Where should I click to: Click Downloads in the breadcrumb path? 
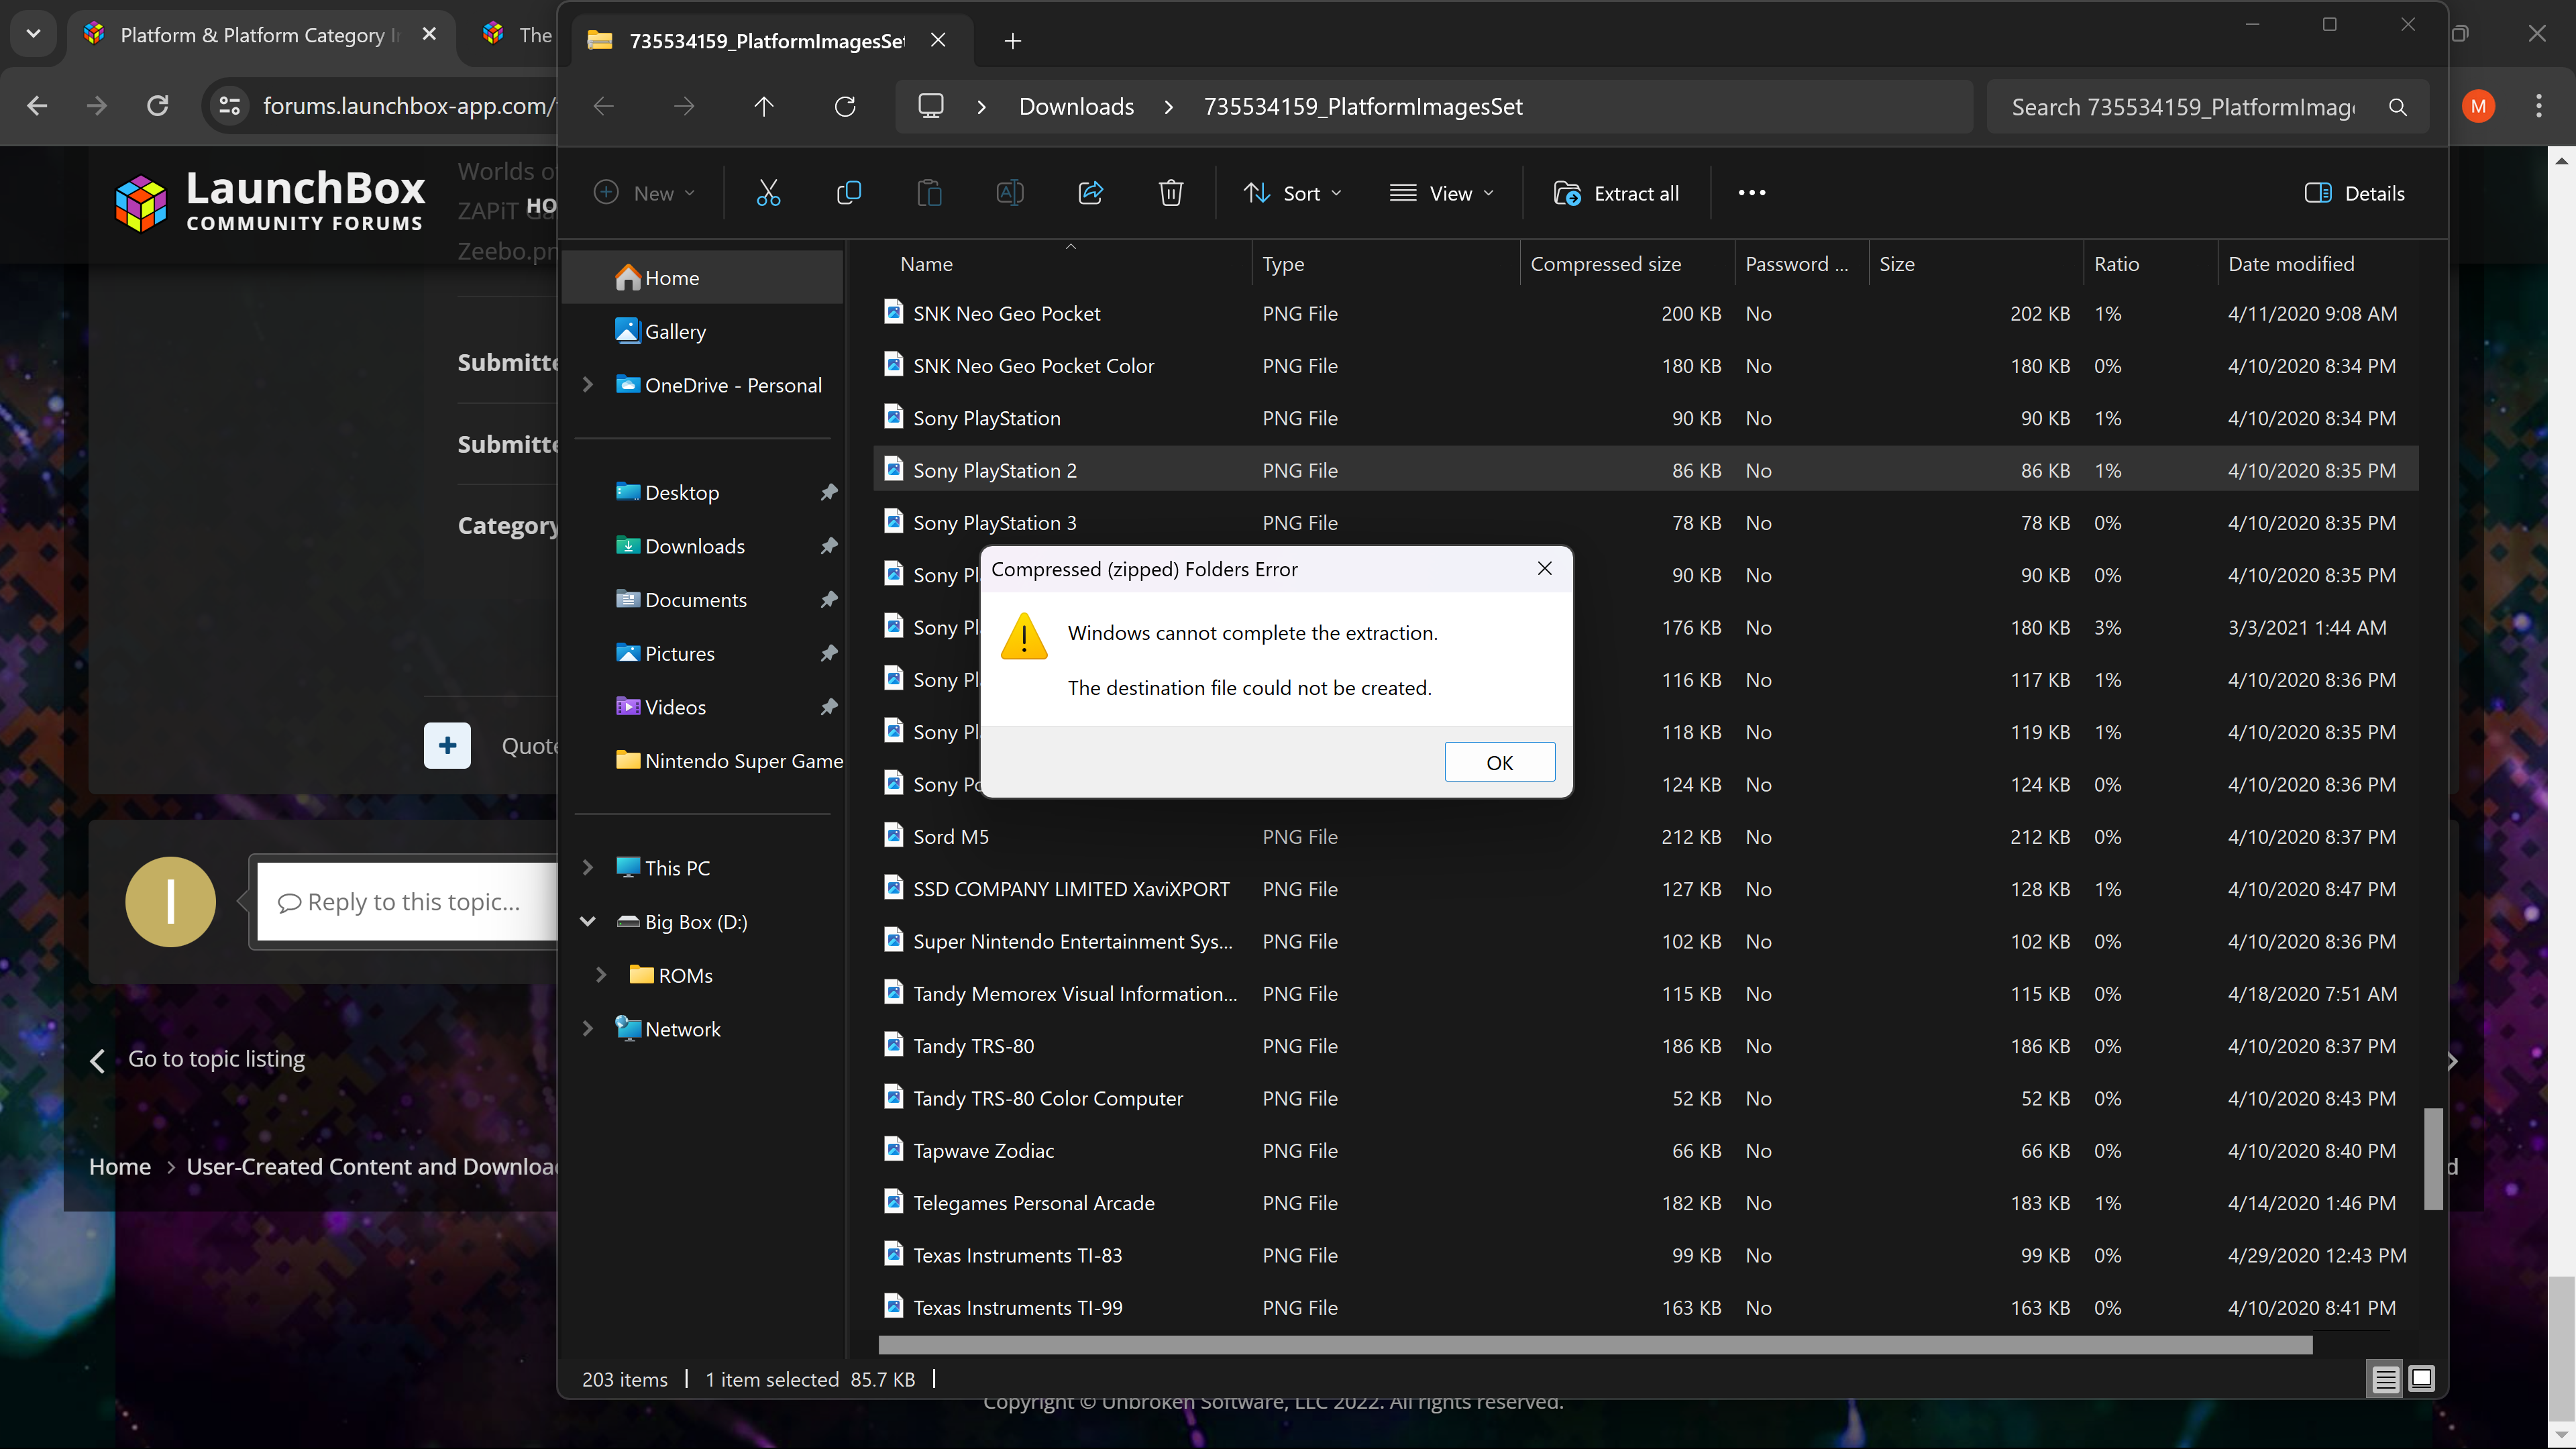[1076, 107]
